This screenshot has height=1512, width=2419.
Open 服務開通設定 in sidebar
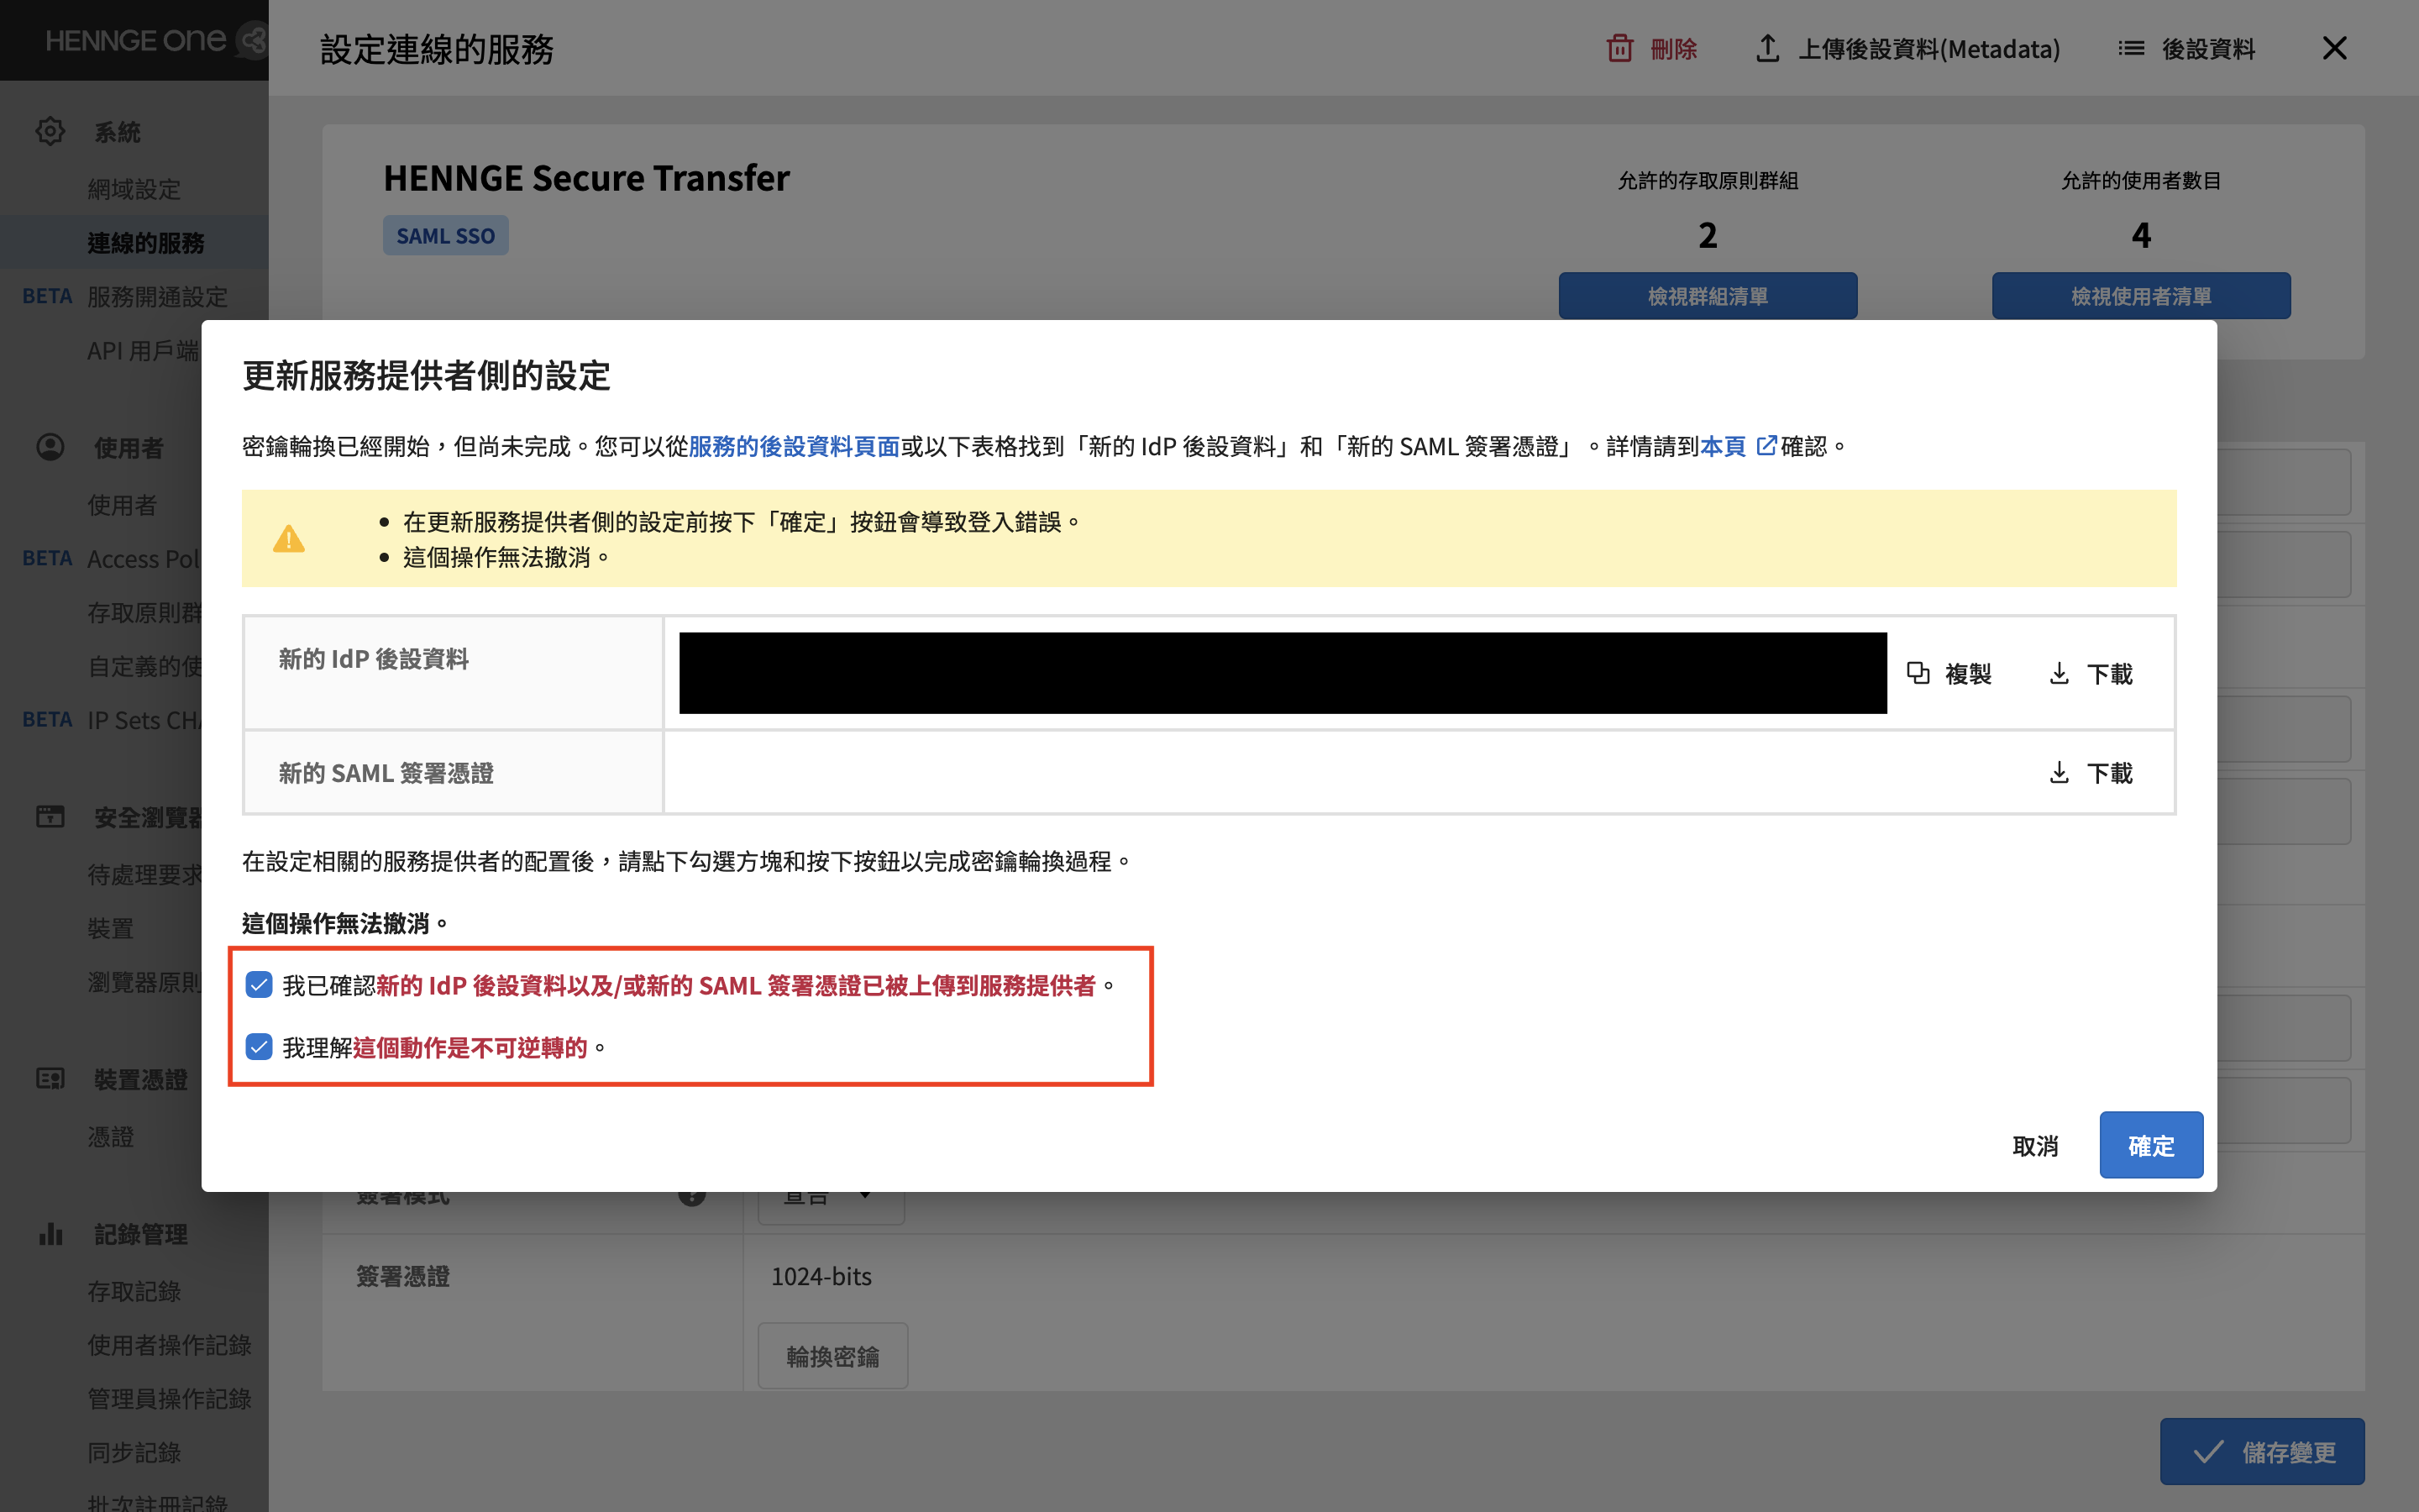point(158,297)
